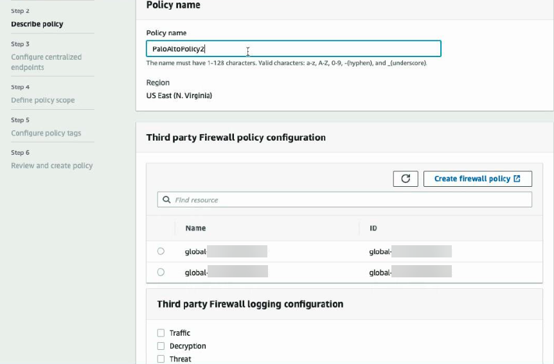The width and height of the screenshot is (554, 364).
Task: Click the Policy name text field
Action: [293, 49]
